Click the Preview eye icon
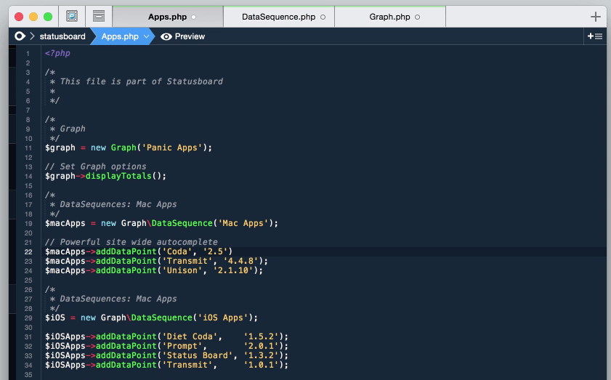Screen dimensions: 611x380 (166, 36)
